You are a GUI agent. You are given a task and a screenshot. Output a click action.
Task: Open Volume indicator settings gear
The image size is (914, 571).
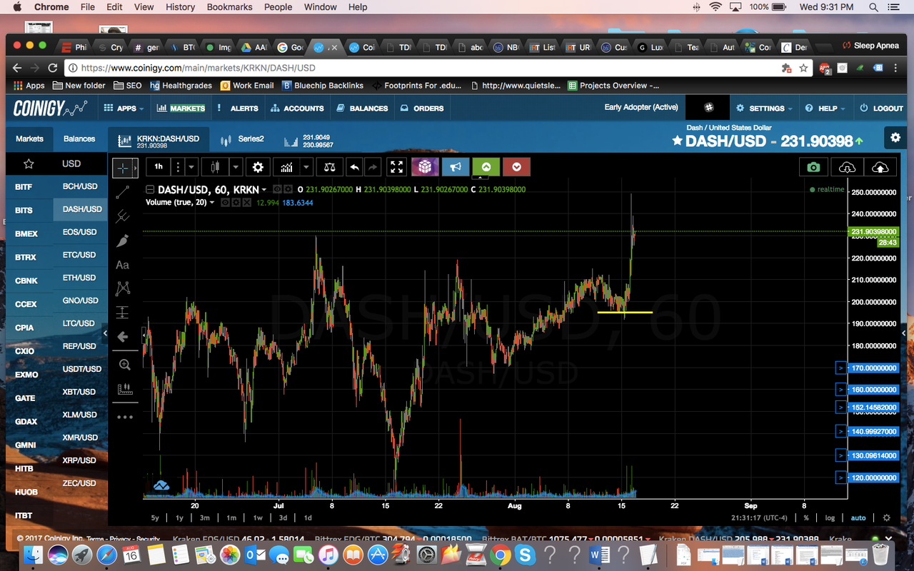[236, 203]
